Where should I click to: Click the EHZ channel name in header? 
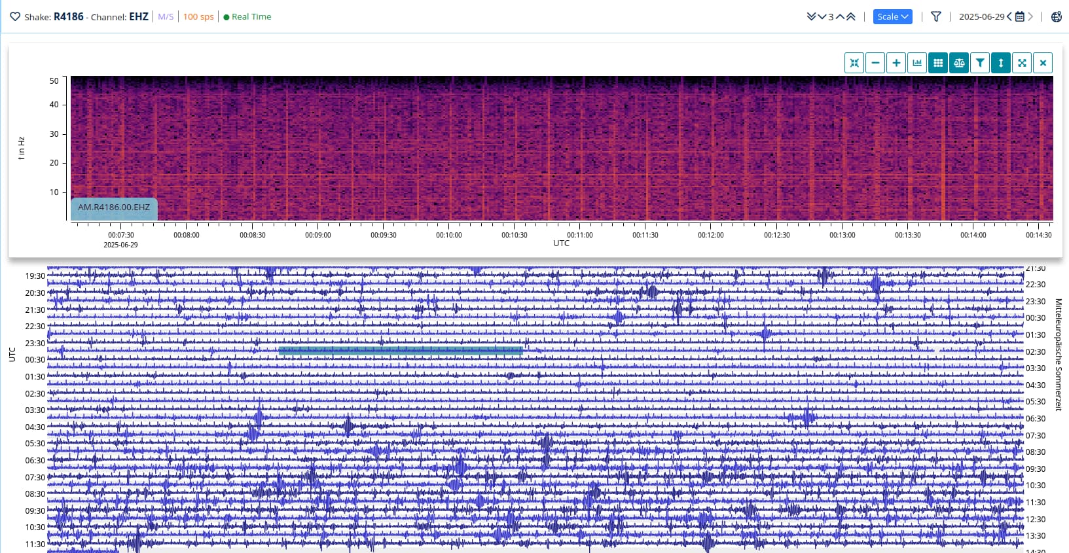tap(139, 17)
